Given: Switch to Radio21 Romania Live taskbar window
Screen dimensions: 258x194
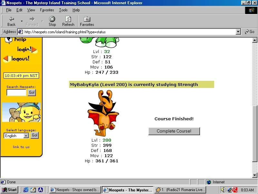Looking at the screenshot, I should tap(180, 190).
